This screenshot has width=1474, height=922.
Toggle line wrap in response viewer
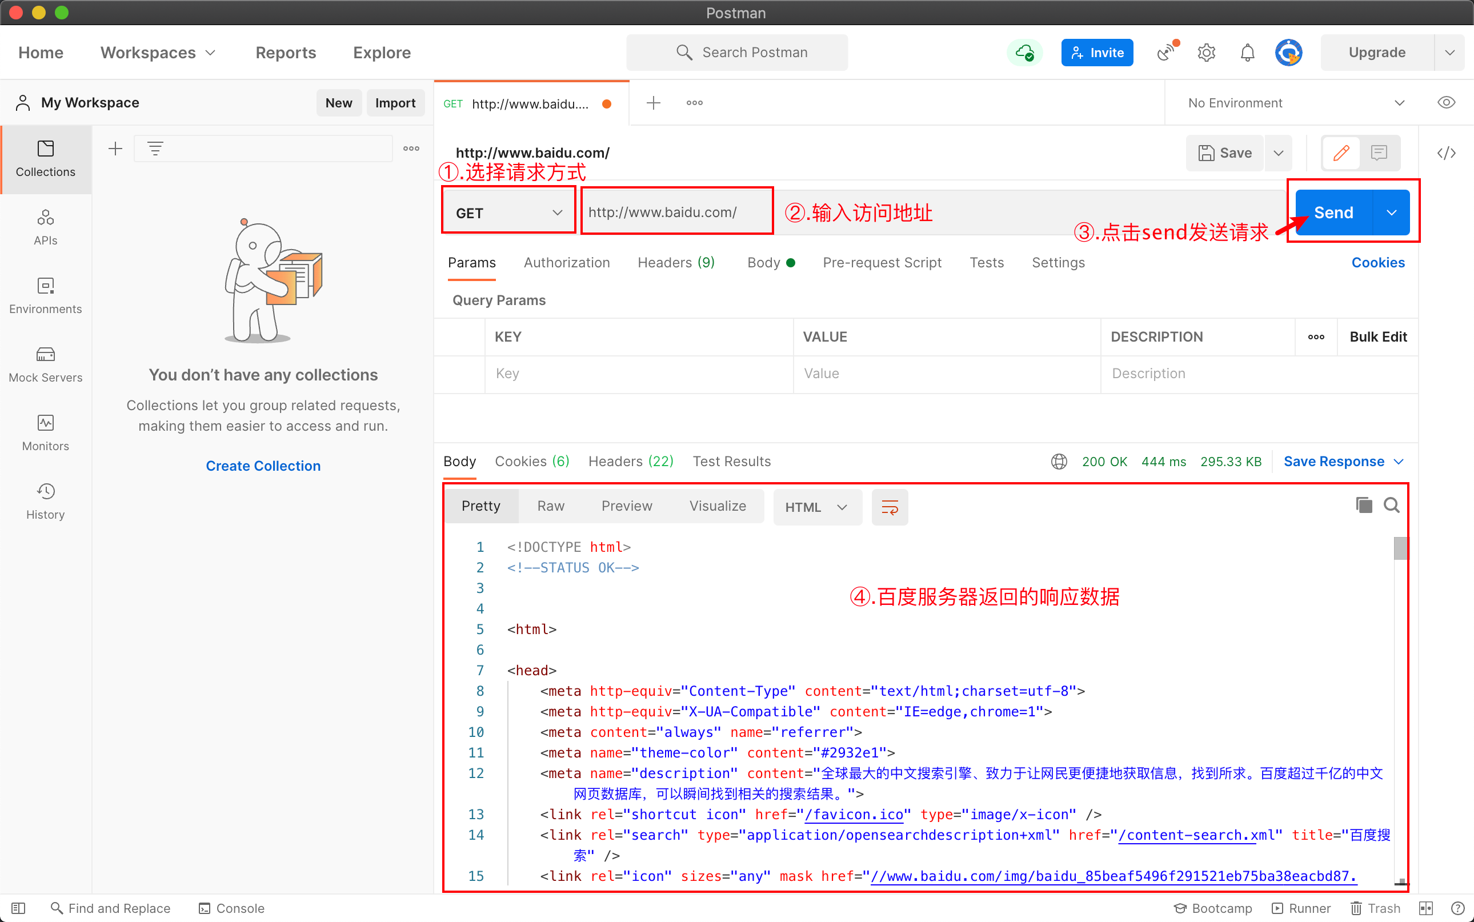[890, 507]
